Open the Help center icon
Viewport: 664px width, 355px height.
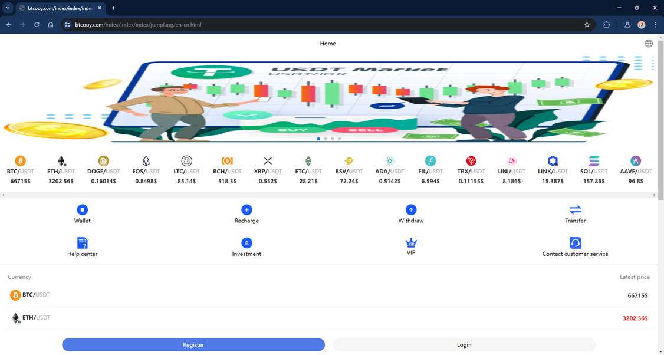point(82,243)
